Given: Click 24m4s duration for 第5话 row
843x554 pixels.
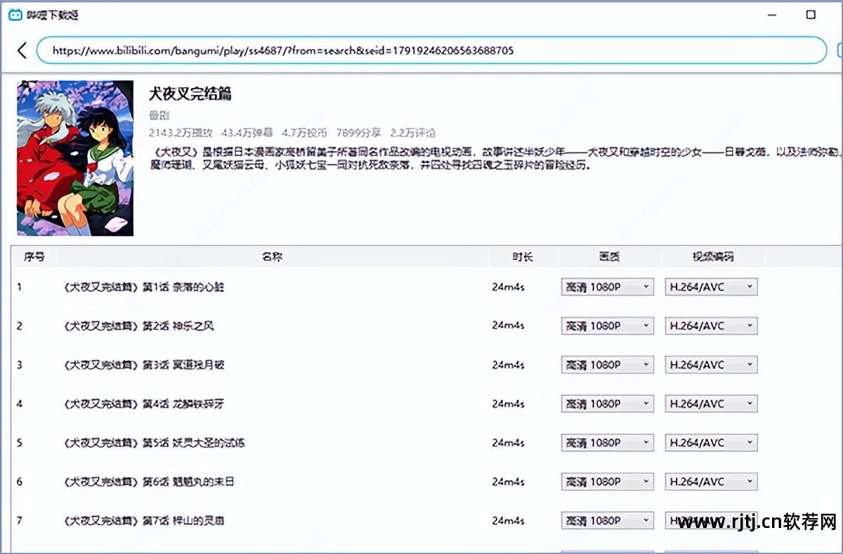Looking at the screenshot, I should click(x=508, y=443).
